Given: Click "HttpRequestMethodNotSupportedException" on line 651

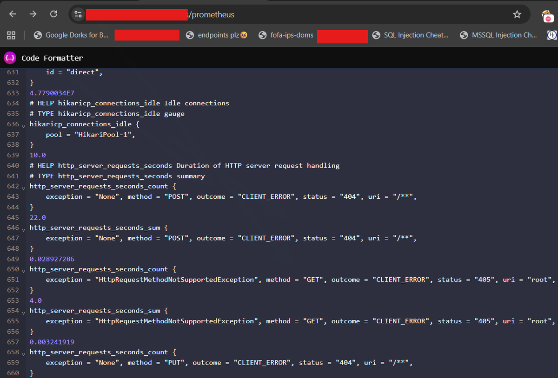Looking at the screenshot, I should click(x=177, y=280).
